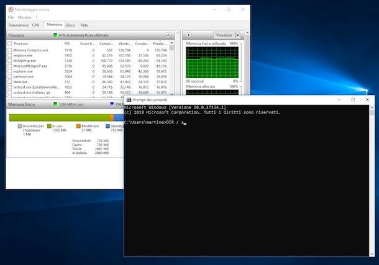379x265 pixels.
Task: Click the orange modified segment of the memory bar
Action: (x=111, y=117)
